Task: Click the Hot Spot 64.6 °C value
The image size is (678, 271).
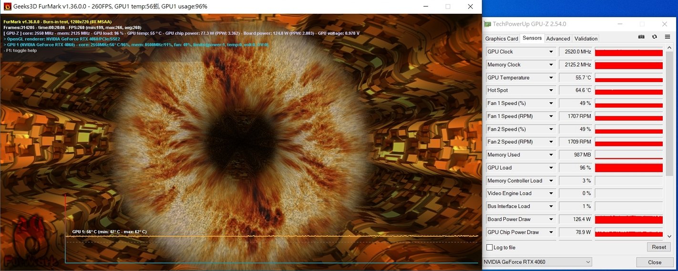Action: (x=576, y=90)
